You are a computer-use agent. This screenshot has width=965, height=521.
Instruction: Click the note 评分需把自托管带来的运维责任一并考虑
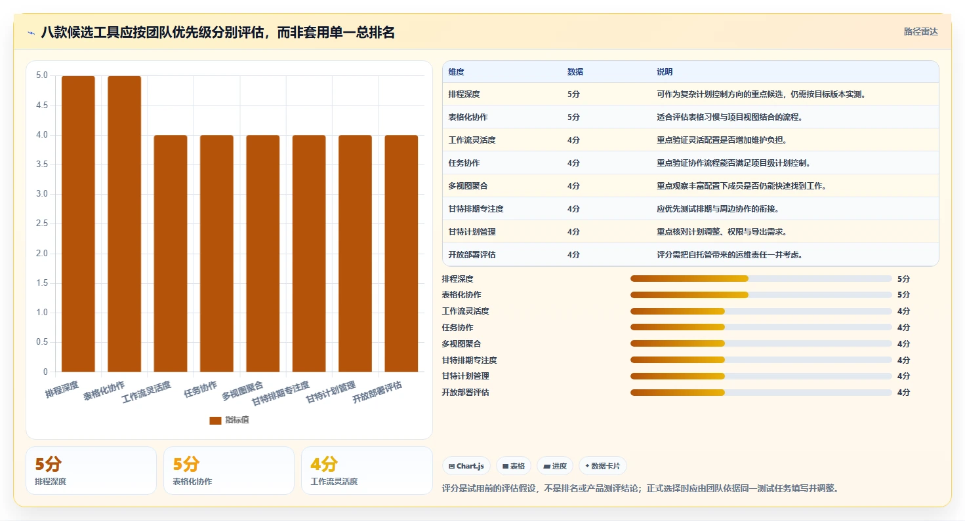(x=730, y=255)
